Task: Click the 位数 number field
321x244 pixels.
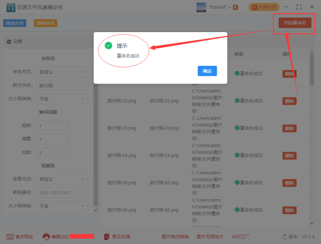Action: pyautogui.click(x=52, y=152)
